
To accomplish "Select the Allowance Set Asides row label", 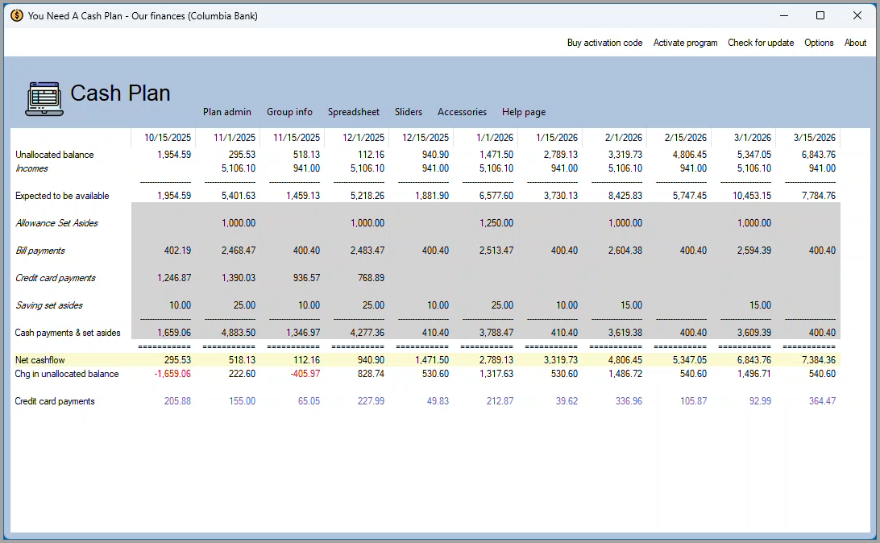I will 56,223.
